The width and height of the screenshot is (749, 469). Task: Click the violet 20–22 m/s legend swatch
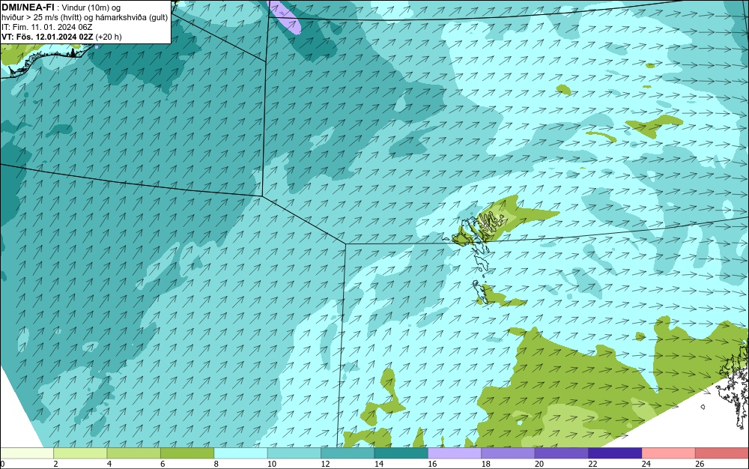562,453
